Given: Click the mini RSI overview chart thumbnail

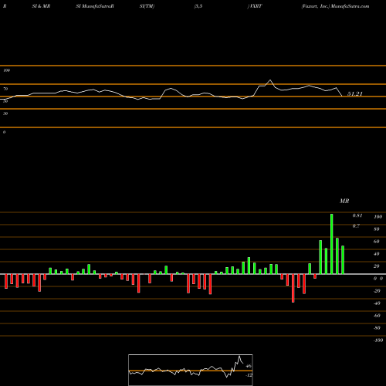Looking at the screenshot, I should pos(191,370).
